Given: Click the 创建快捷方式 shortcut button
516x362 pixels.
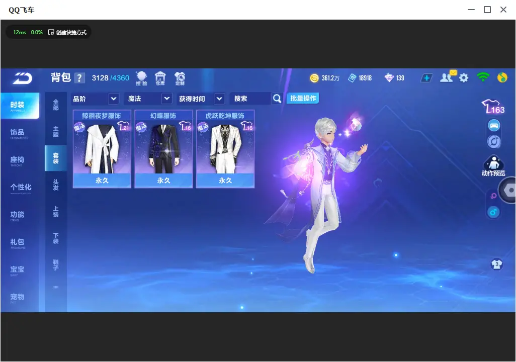Looking at the screenshot, I should [67, 32].
